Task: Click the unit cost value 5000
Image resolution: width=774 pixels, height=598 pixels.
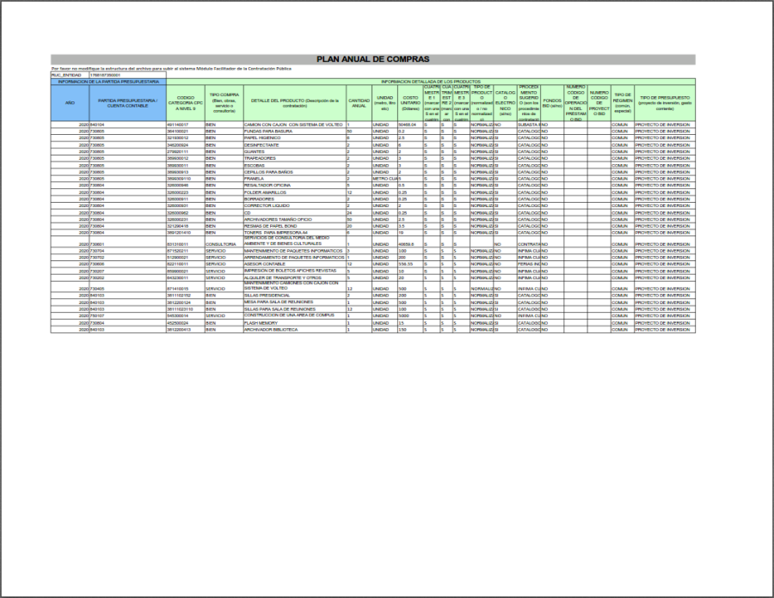Action: (410, 315)
